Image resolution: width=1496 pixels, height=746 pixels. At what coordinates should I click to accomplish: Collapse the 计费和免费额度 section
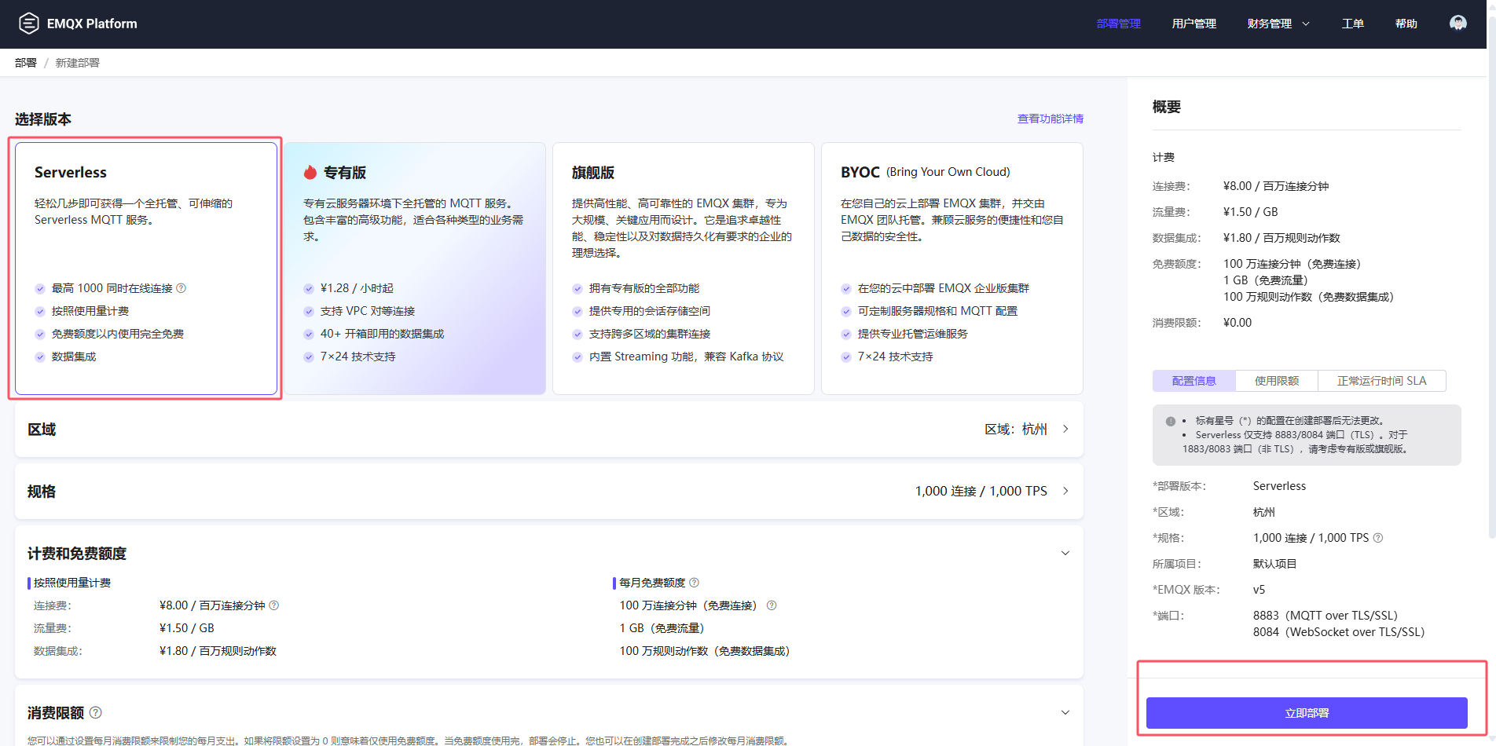pos(1065,553)
